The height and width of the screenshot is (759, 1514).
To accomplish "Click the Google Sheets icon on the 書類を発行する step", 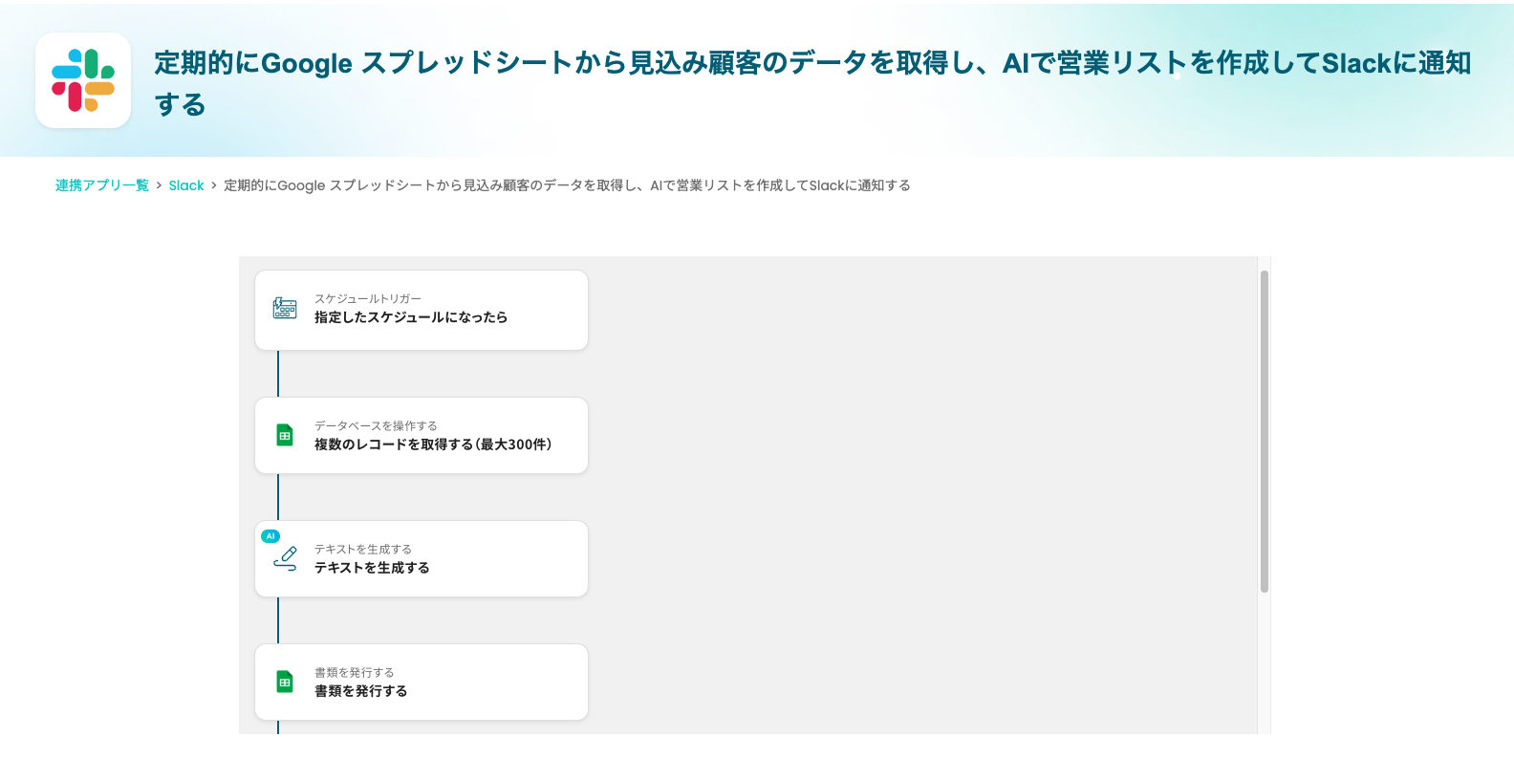I will click(x=285, y=682).
